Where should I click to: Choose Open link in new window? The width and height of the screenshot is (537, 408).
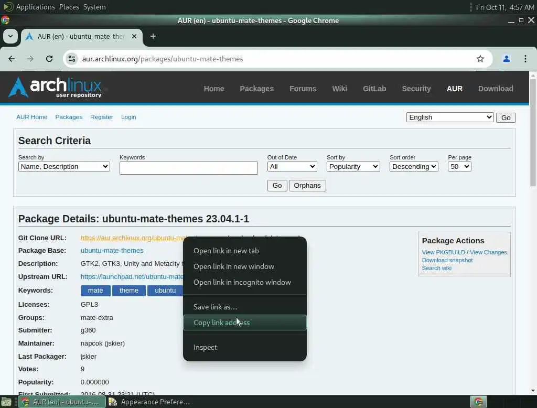point(245,266)
